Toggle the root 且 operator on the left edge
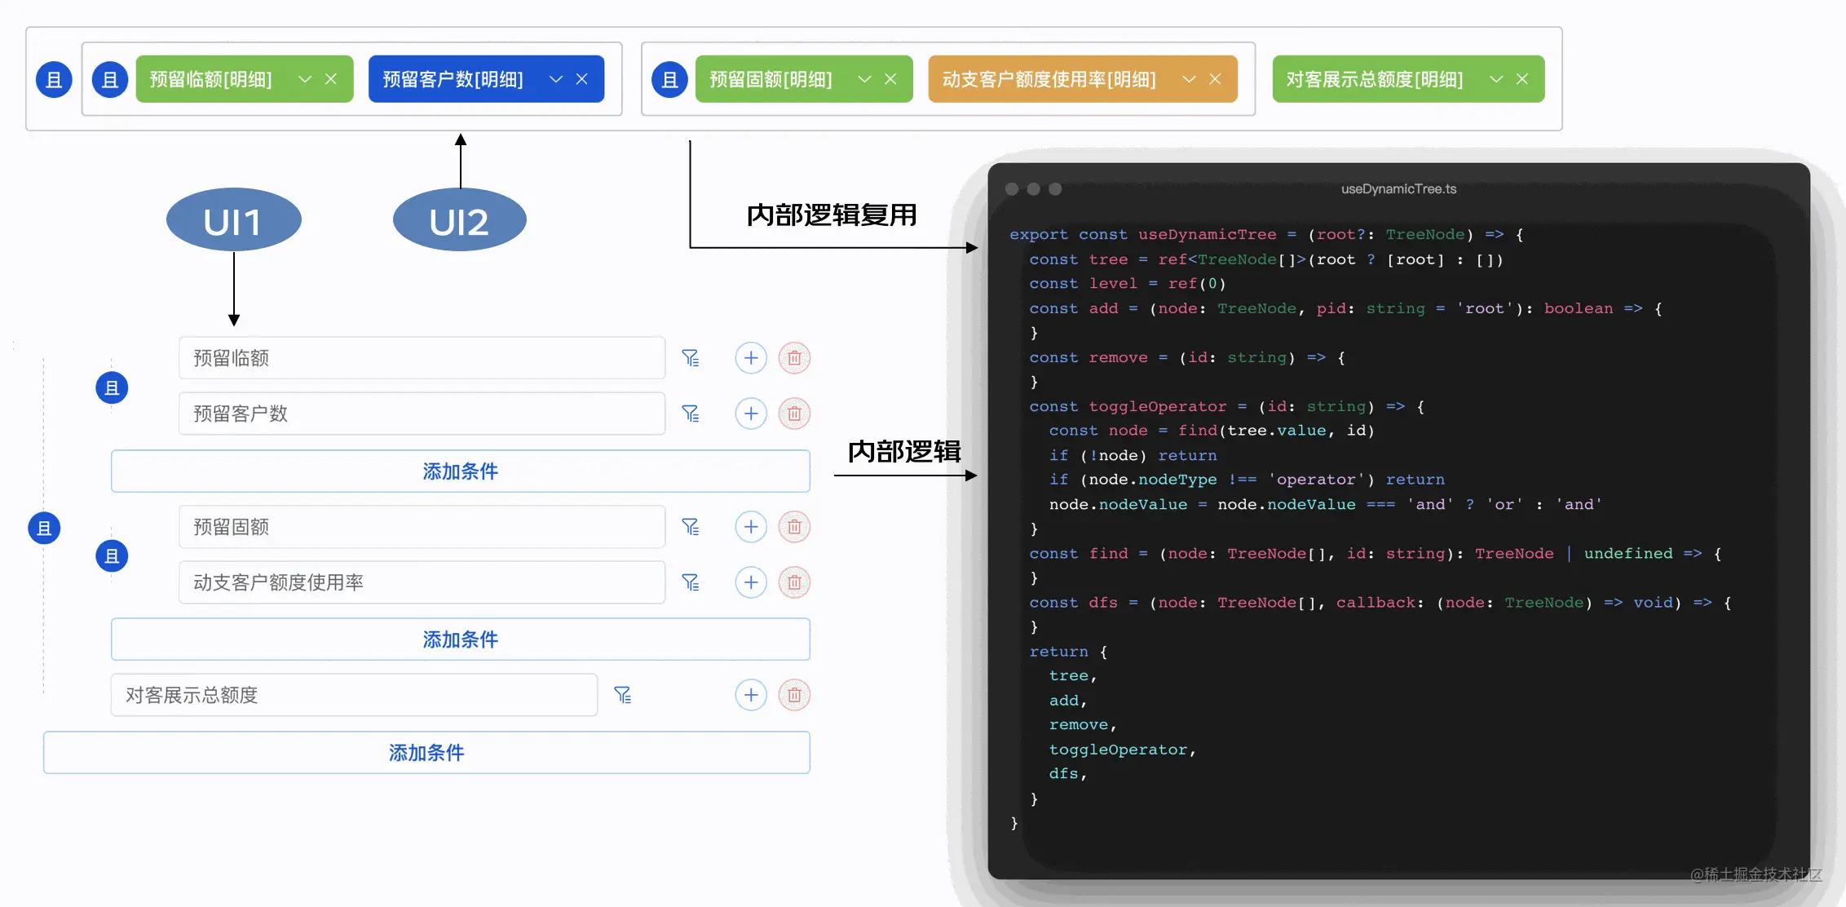Screen dimensions: 1846x907 pyautogui.click(x=44, y=528)
